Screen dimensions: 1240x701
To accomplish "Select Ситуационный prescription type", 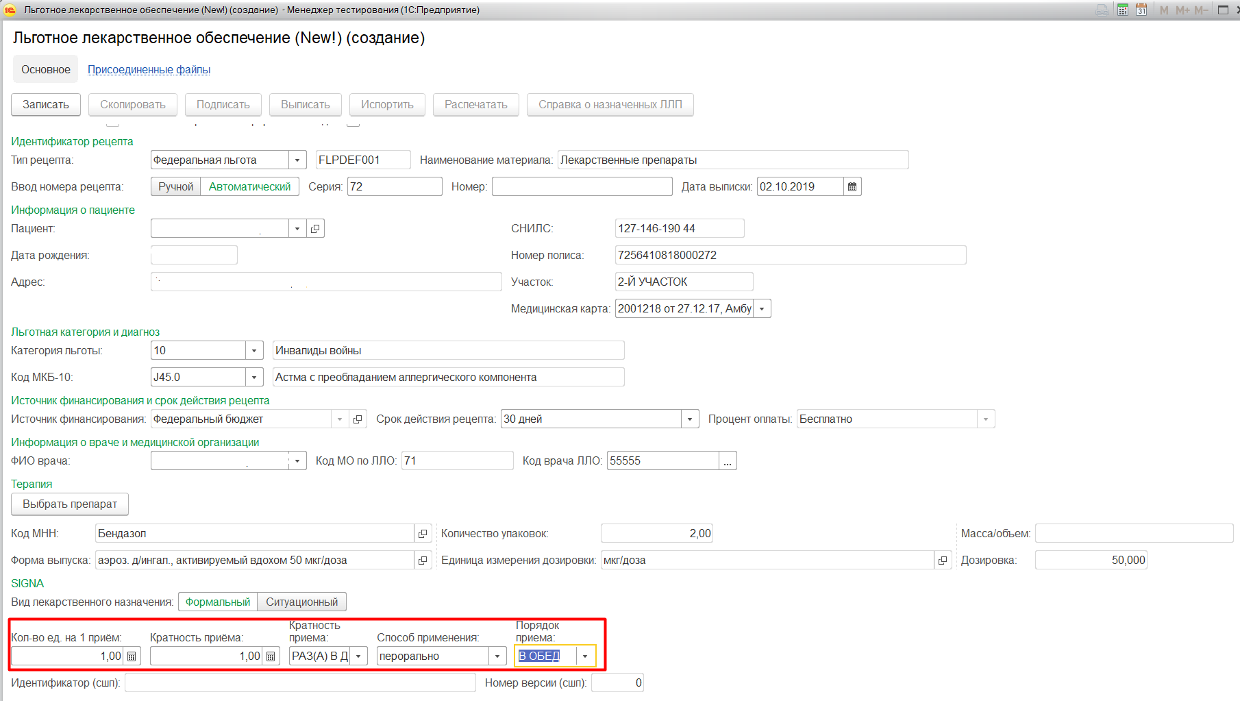I will click(x=302, y=602).
